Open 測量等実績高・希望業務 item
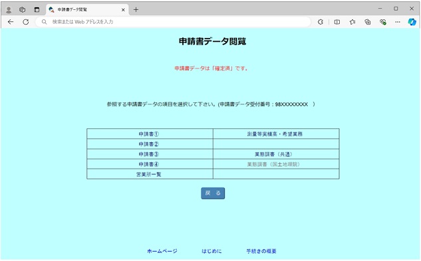The image size is (421, 261). [275, 134]
